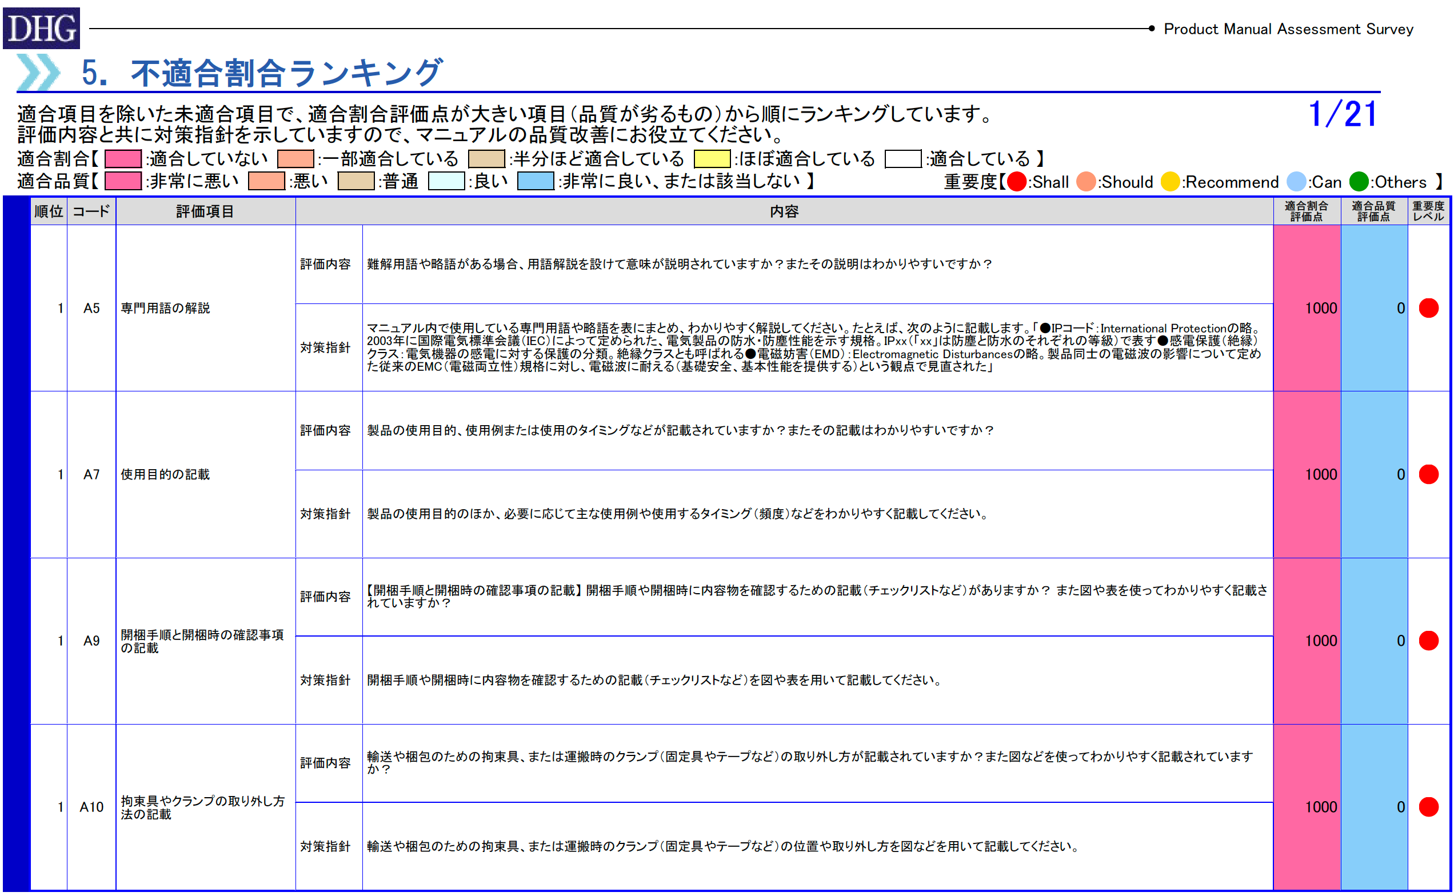Viewport: 1454px width, 896px height.
Task: Click the red Shall legend circle
Action: coord(1016,181)
